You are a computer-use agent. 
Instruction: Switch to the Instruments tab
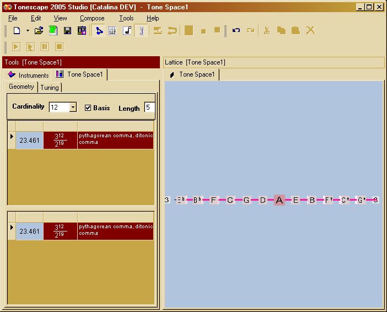click(28, 75)
